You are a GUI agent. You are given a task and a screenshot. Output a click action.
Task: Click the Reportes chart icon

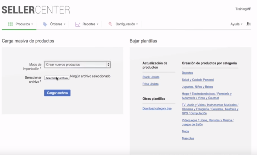coord(78,24)
